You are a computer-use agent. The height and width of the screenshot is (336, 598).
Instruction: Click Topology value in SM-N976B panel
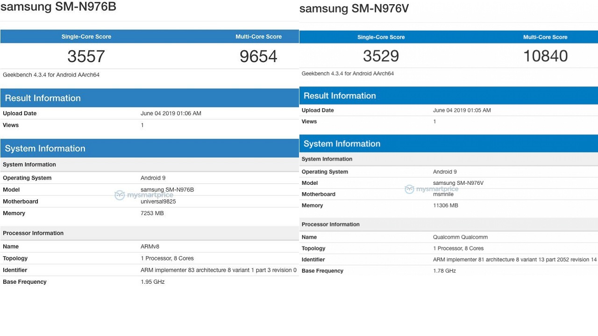pos(167,259)
